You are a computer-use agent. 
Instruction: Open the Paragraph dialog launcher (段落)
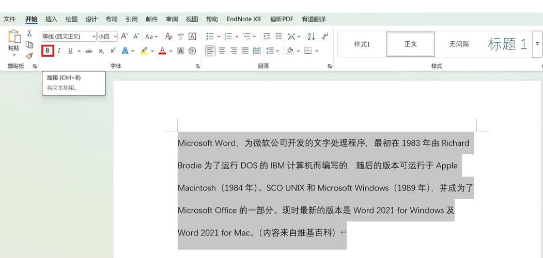coord(330,66)
